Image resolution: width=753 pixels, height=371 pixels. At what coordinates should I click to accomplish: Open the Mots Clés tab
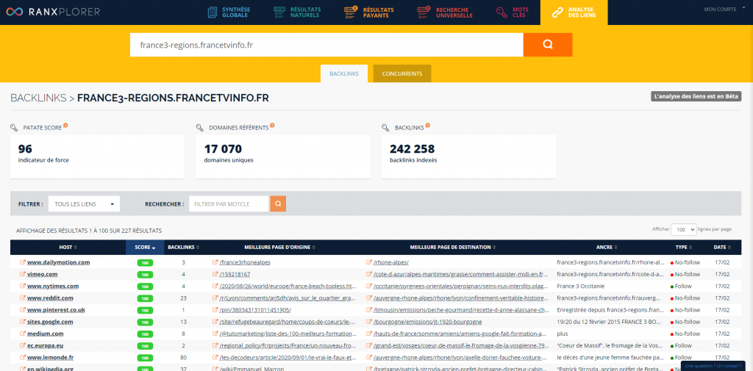pos(512,12)
